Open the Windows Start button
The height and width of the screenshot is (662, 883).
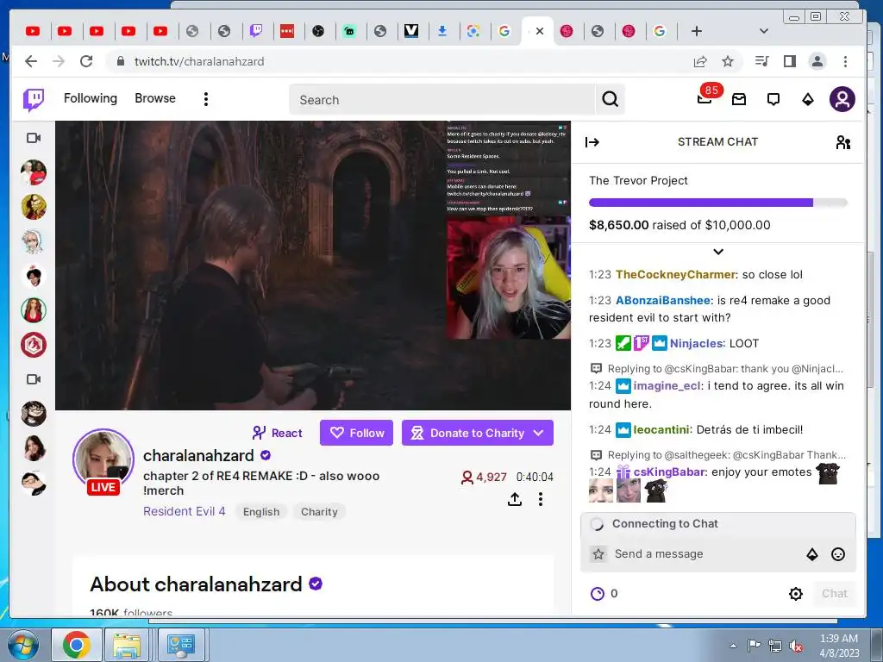click(x=23, y=645)
